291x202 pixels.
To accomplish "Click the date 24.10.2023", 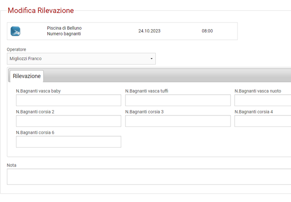I will 149,31.
